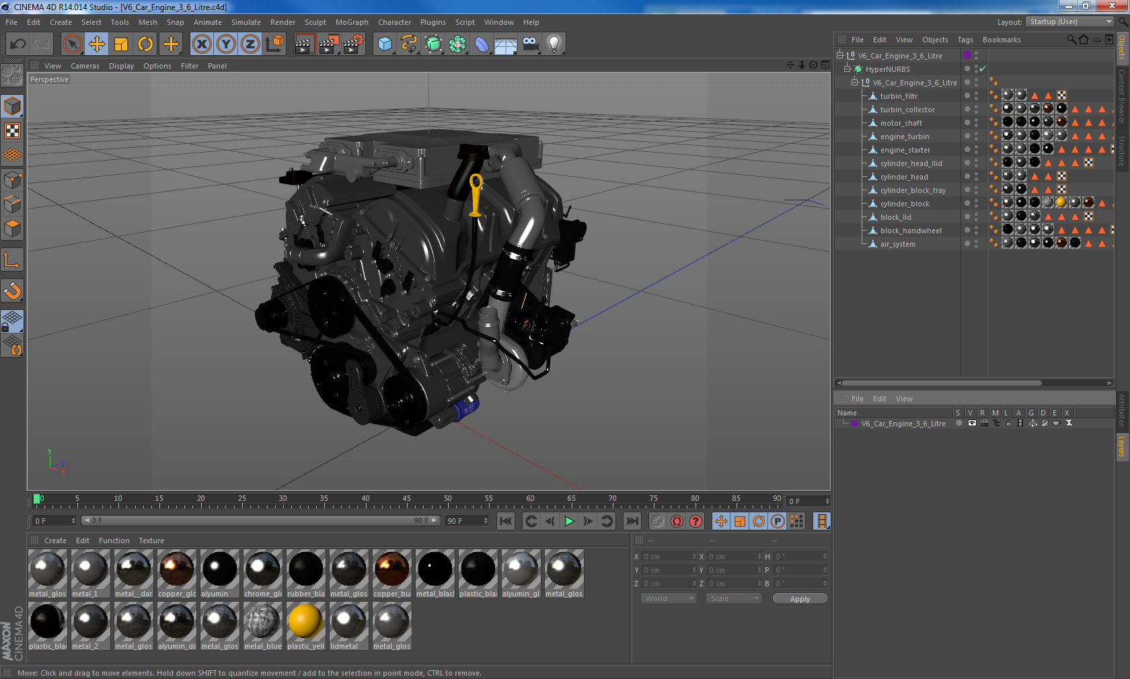Click the end frame 90 F field
Screen dimensions: 1130x679
pos(466,521)
